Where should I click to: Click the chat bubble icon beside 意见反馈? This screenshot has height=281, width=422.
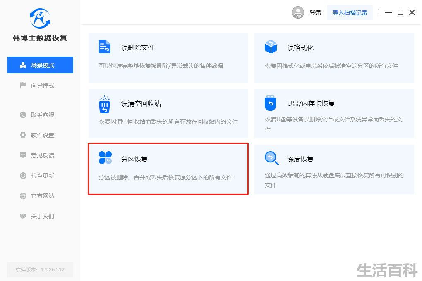pyautogui.click(x=23, y=155)
